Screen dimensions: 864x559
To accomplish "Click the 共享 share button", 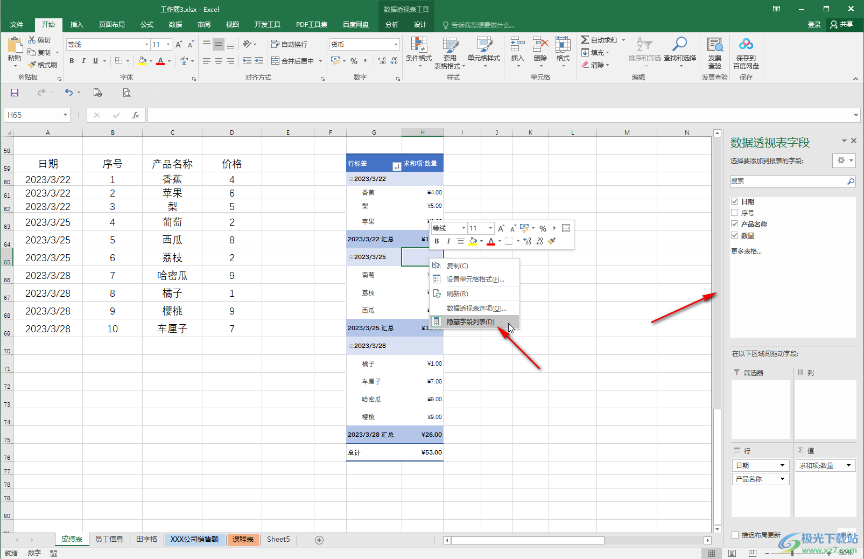I will coord(842,25).
